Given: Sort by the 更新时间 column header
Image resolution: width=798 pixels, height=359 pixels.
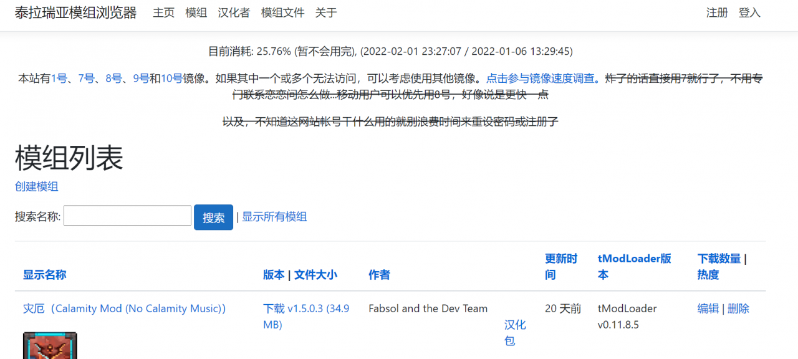Looking at the screenshot, I should click(561, 266).
